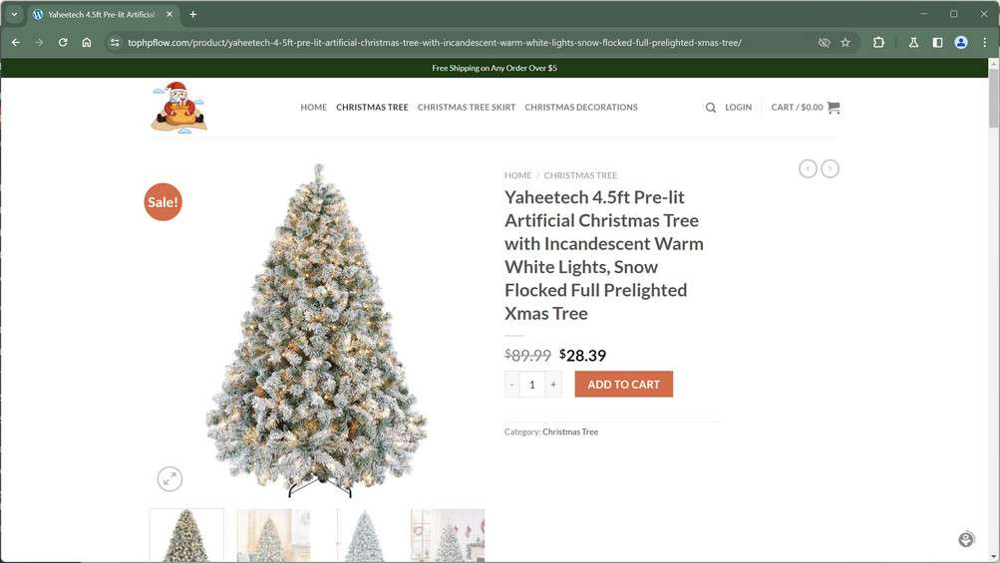Open Christmas Decorations menu item
This screenshot has width=1000, height=563.
581,108
